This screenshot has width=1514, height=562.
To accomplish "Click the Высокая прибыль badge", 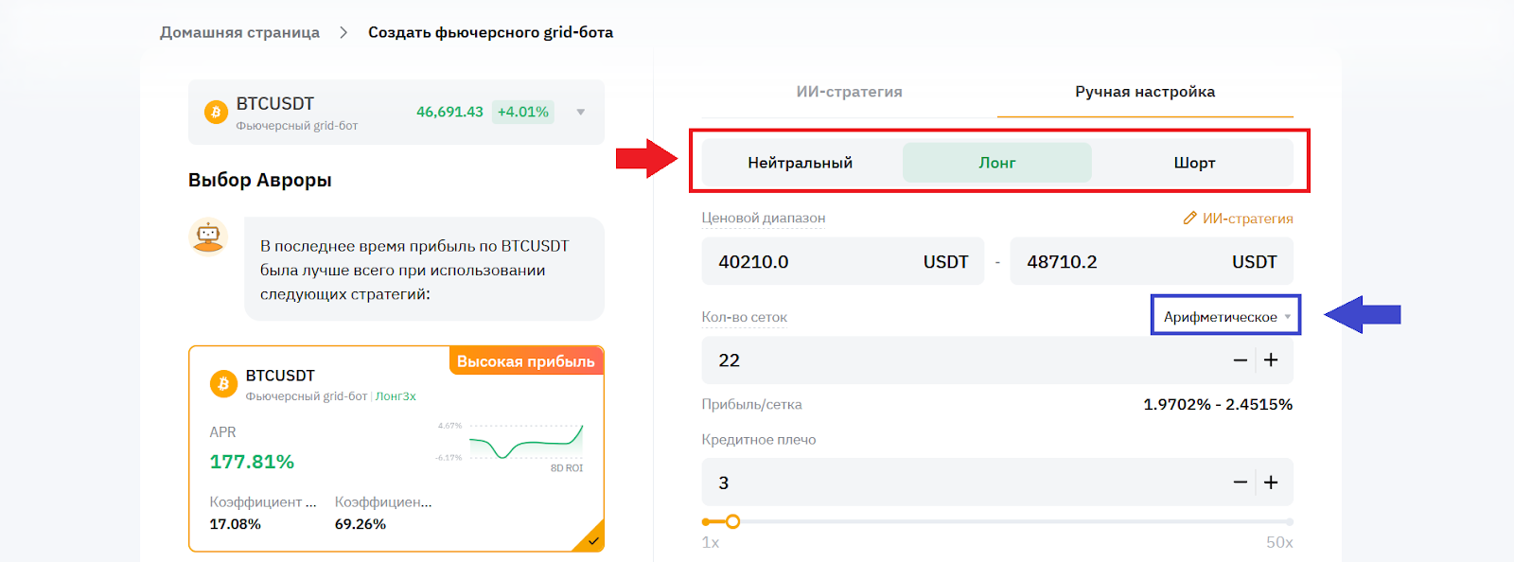I will click(x=526, y=361).
